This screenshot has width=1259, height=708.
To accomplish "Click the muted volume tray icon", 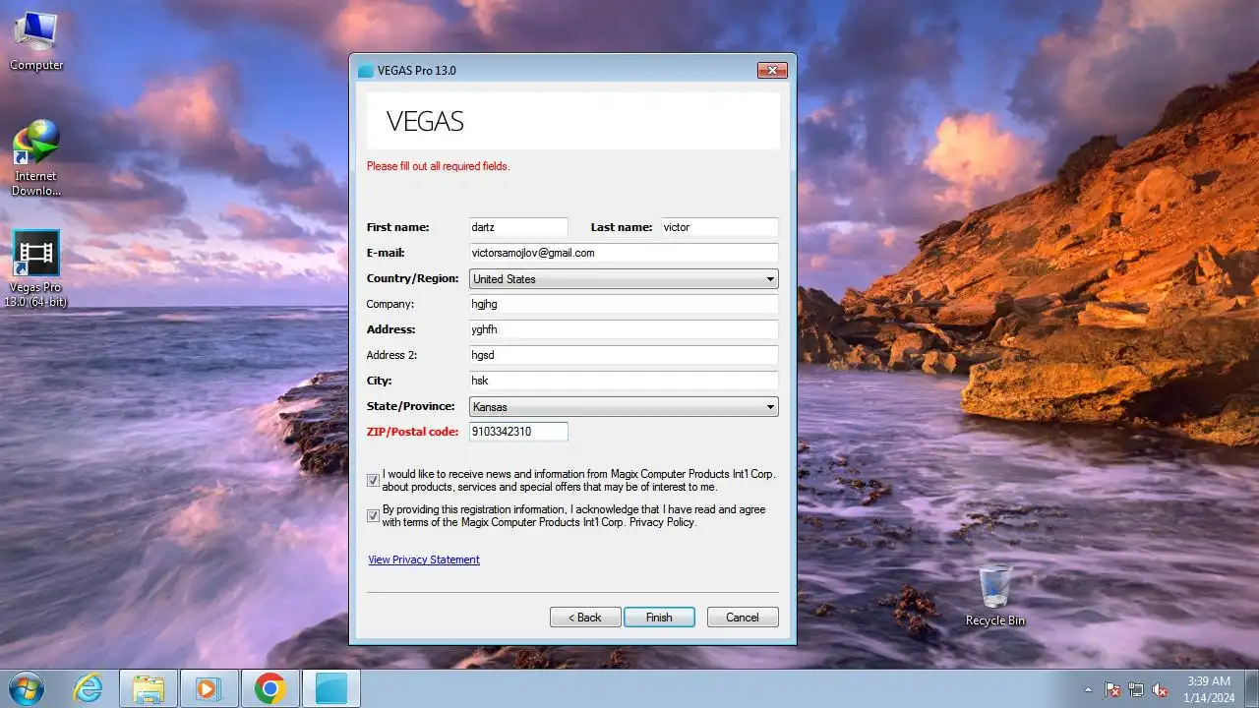I will coord(1160,689).
